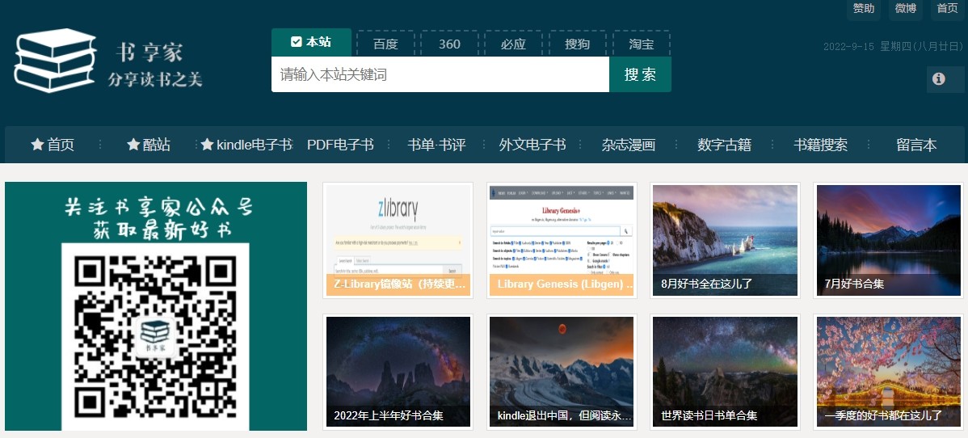Switch search source to 必应

513,44
